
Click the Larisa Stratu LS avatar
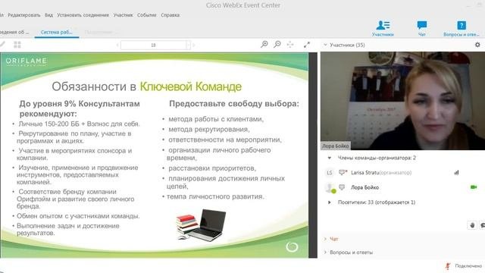(x=330, y=173)
